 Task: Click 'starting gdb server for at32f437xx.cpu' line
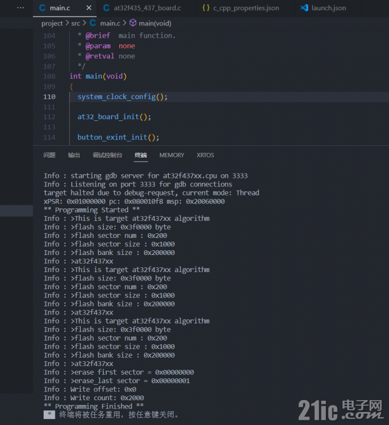(146, 176)
